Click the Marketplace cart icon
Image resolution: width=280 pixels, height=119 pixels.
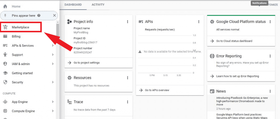[5, 27]
